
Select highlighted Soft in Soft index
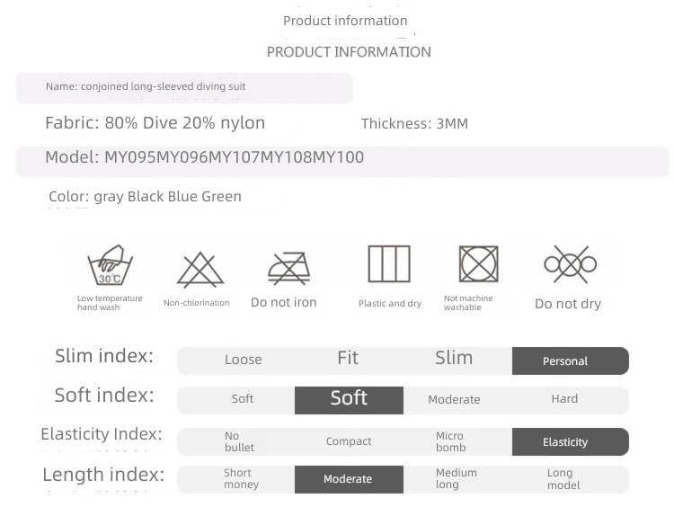pyautogui.click(x=349, y=400)
